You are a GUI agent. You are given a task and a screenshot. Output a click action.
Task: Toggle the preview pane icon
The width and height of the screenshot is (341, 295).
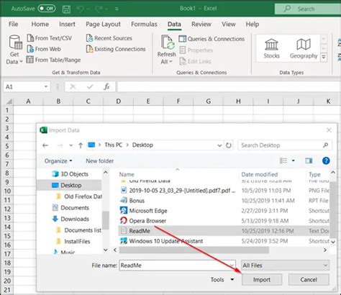click(x=309, y=160)
